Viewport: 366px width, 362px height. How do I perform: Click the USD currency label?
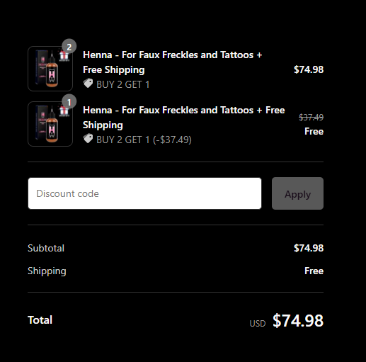click(258, 323)
